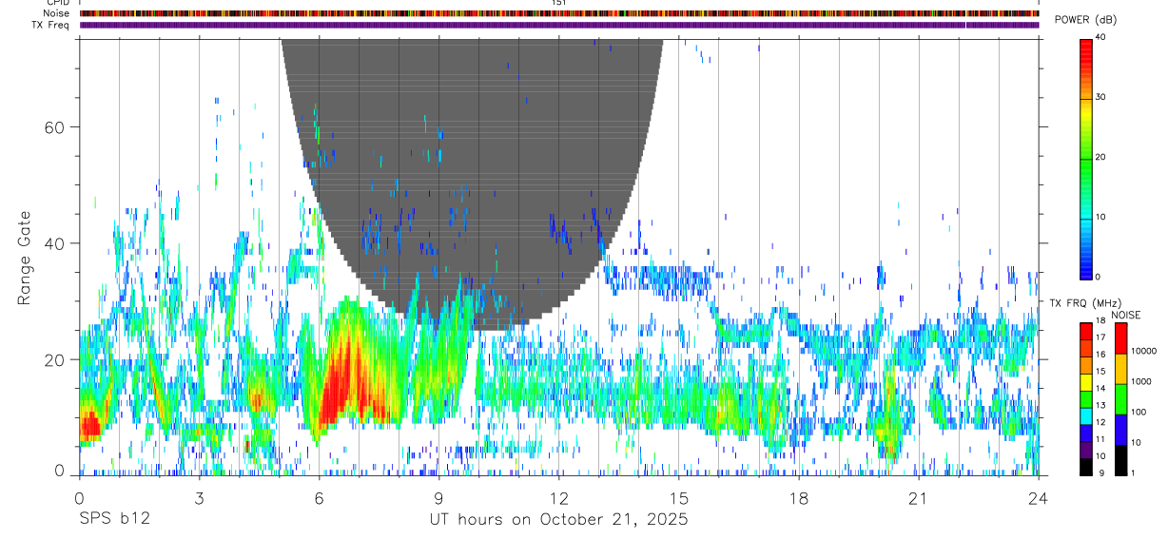This screenshot has width=1168, height=539.
Task: Click the power colorbar label 10
Action: click(1101, 217)
